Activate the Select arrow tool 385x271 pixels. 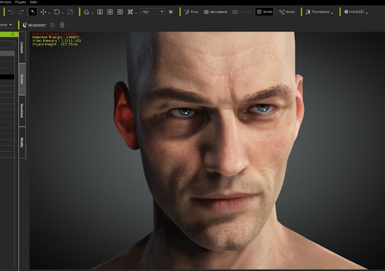pos(33,12)
